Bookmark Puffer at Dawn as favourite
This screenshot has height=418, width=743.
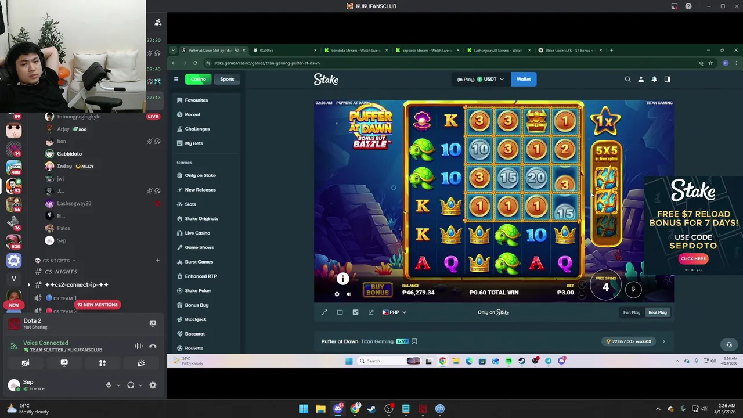pyautogui.click(x=414, y=341)
